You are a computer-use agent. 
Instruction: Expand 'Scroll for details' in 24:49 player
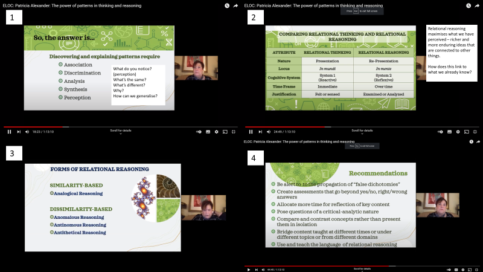click(362, 131)
